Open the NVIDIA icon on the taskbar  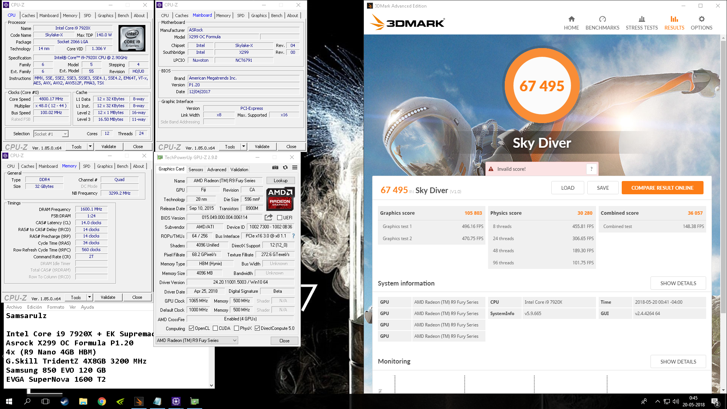pos(120,401)
